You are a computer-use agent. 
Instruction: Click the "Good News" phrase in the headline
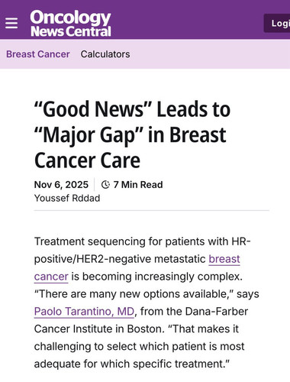(x=93, y=109)
